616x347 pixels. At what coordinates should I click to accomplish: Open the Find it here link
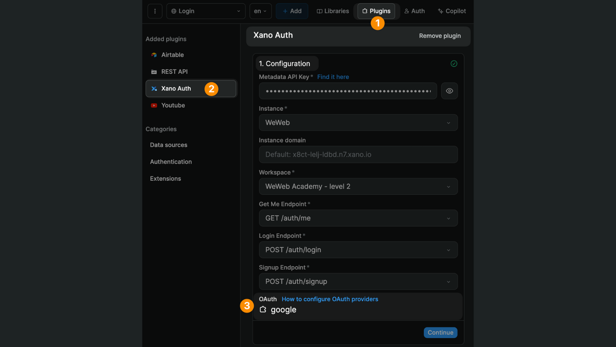(333, 77)
